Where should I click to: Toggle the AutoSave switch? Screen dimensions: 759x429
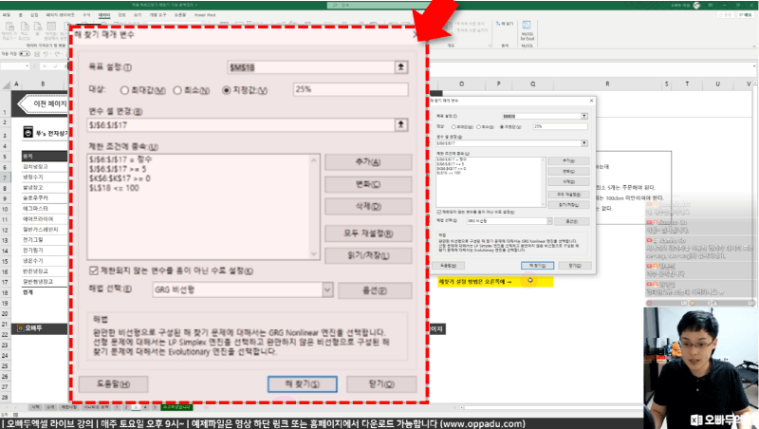25,54
